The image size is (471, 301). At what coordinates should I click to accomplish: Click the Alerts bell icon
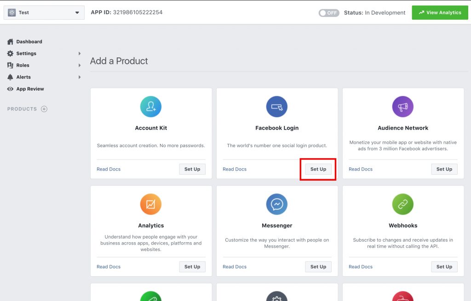[x=10, y=77]
